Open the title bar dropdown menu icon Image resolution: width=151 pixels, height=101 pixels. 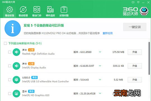[138, 2]
